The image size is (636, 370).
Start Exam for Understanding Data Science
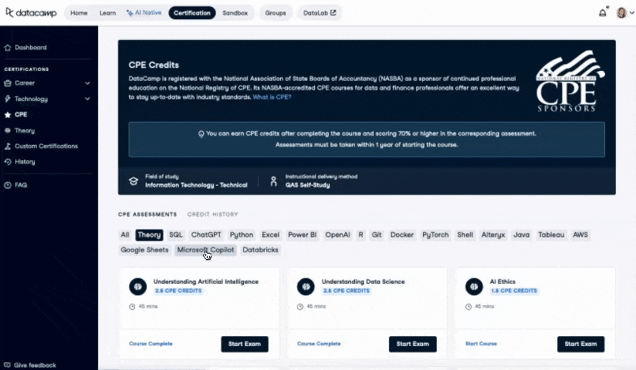tap(412, 344)
